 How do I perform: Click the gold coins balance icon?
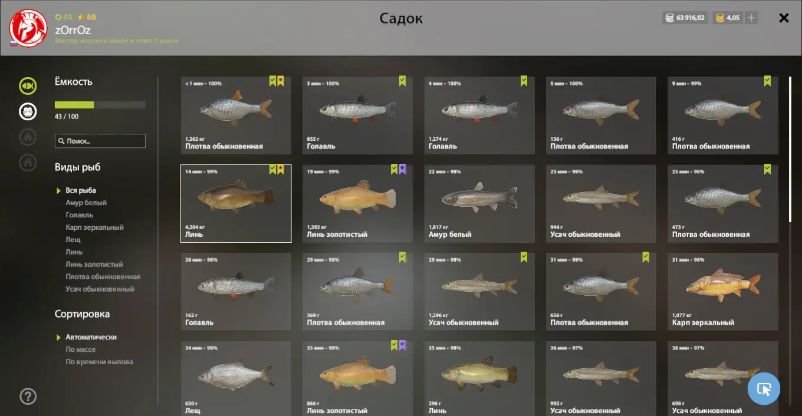click(719, 18)
